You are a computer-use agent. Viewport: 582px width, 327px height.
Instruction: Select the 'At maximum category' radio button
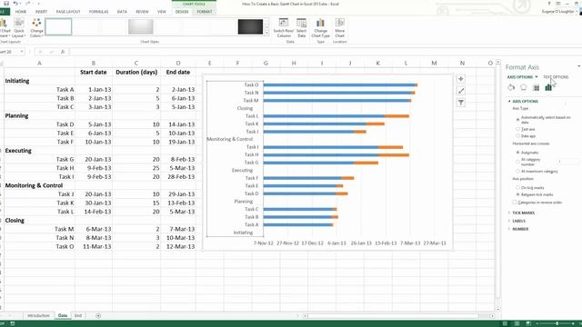pyautogui.click(x=517, y=172)
